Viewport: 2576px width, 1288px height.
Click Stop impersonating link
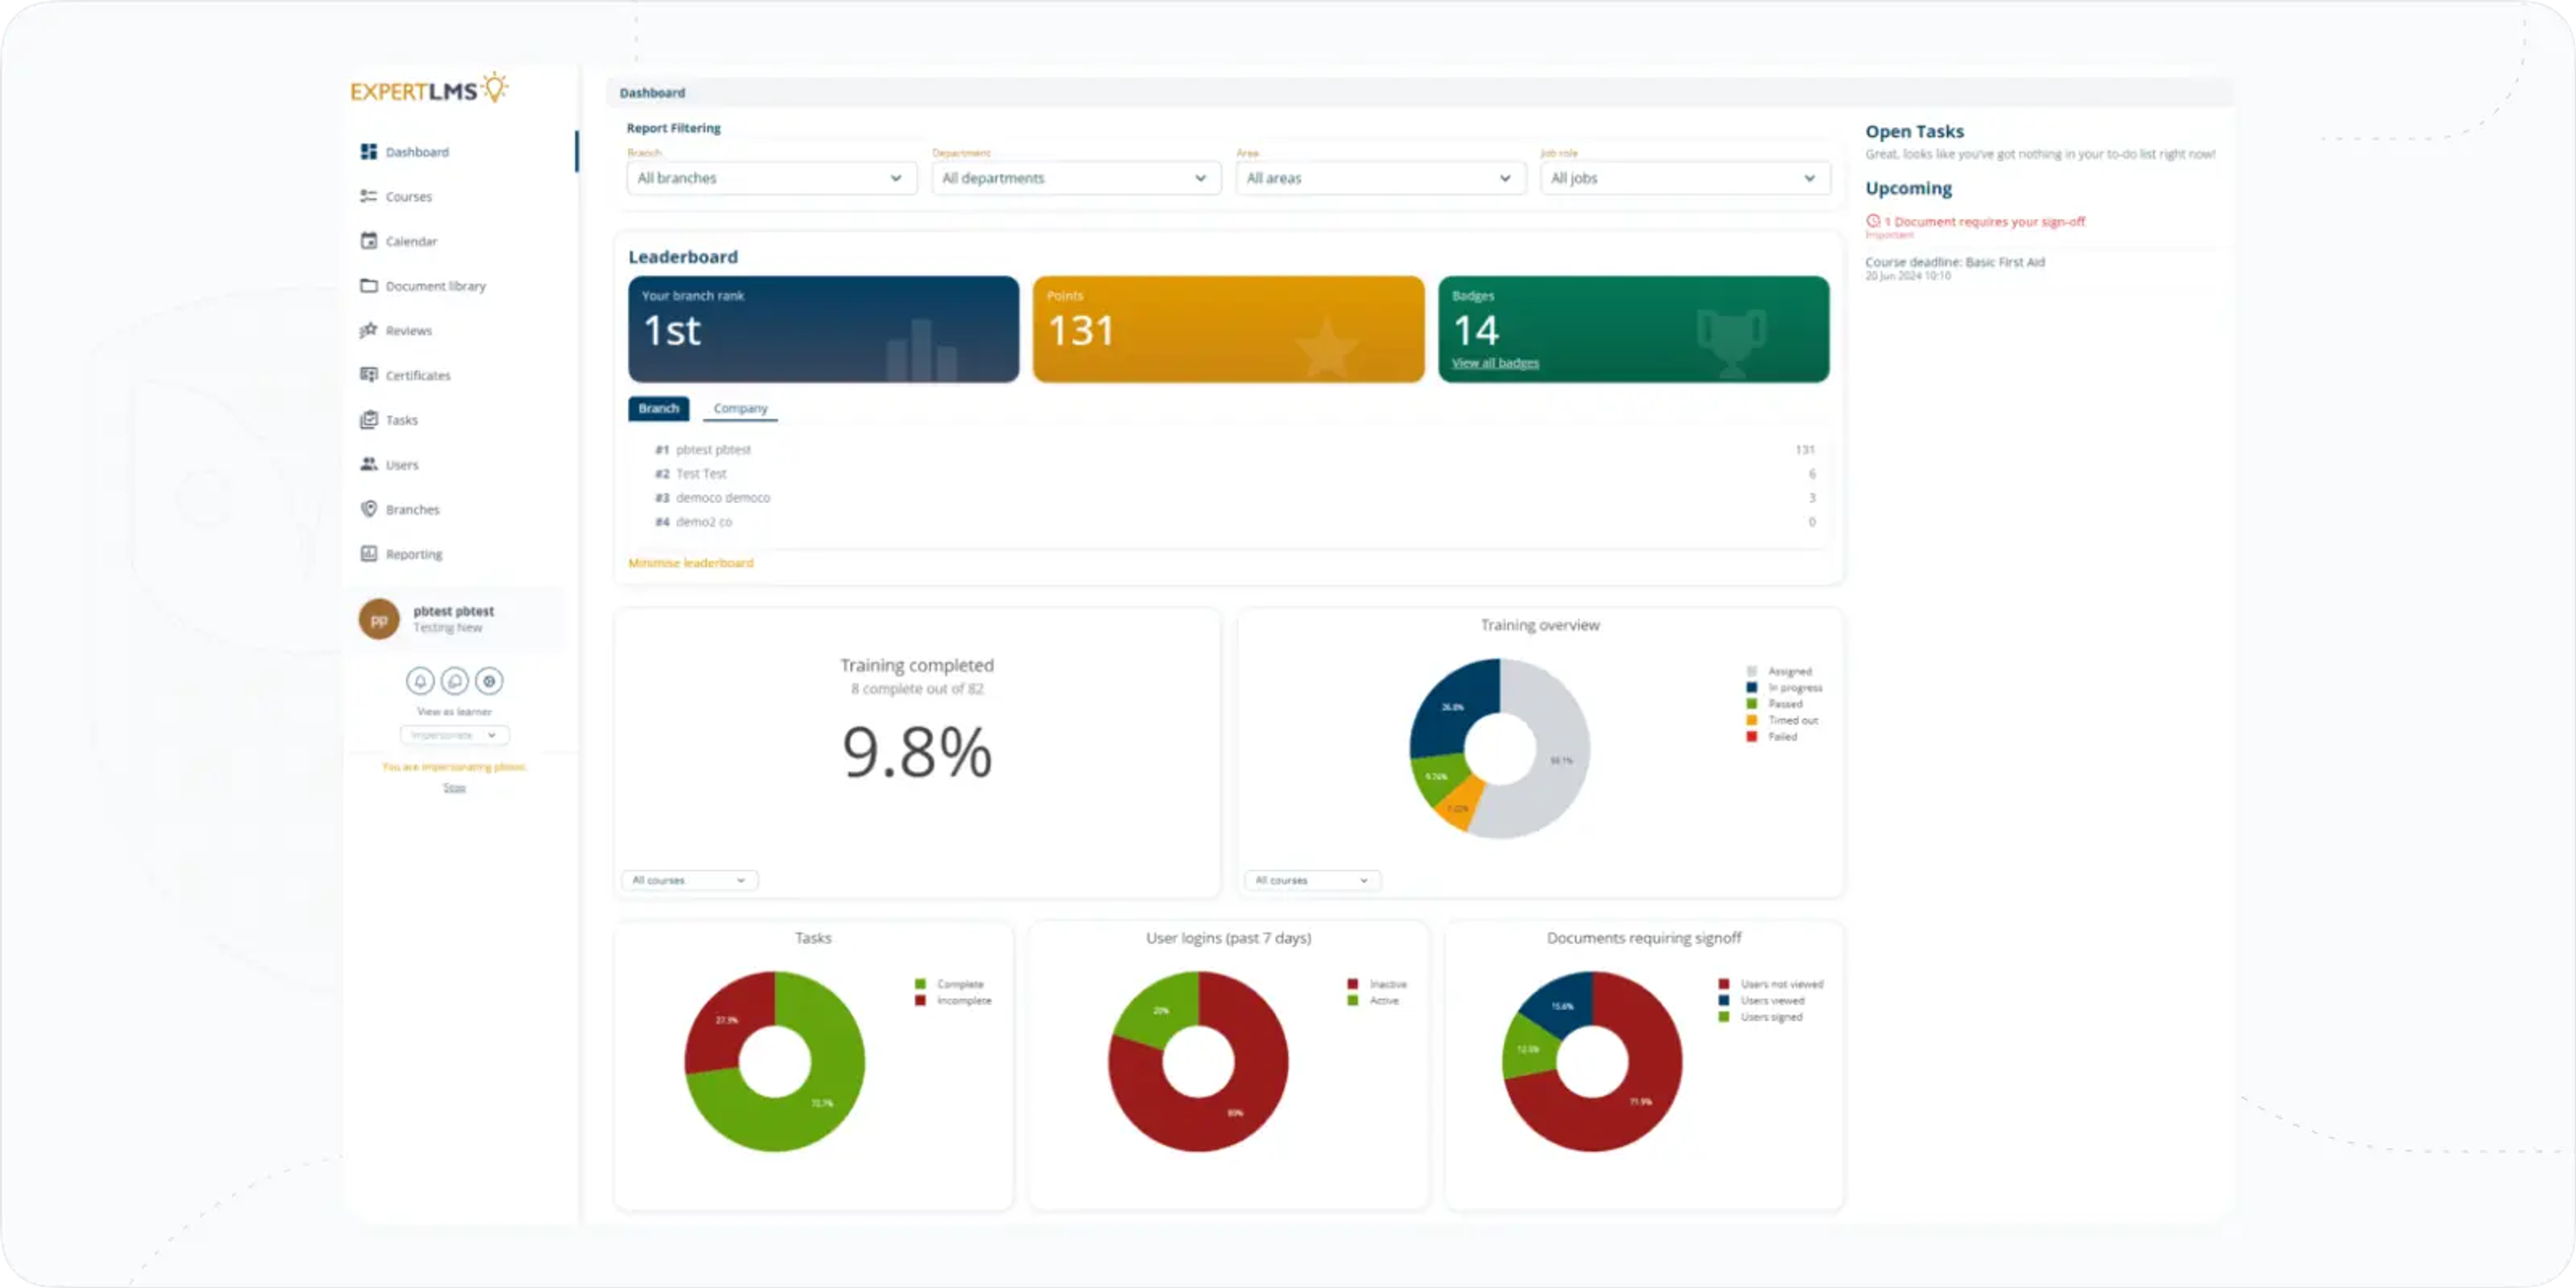coord(454,787)
